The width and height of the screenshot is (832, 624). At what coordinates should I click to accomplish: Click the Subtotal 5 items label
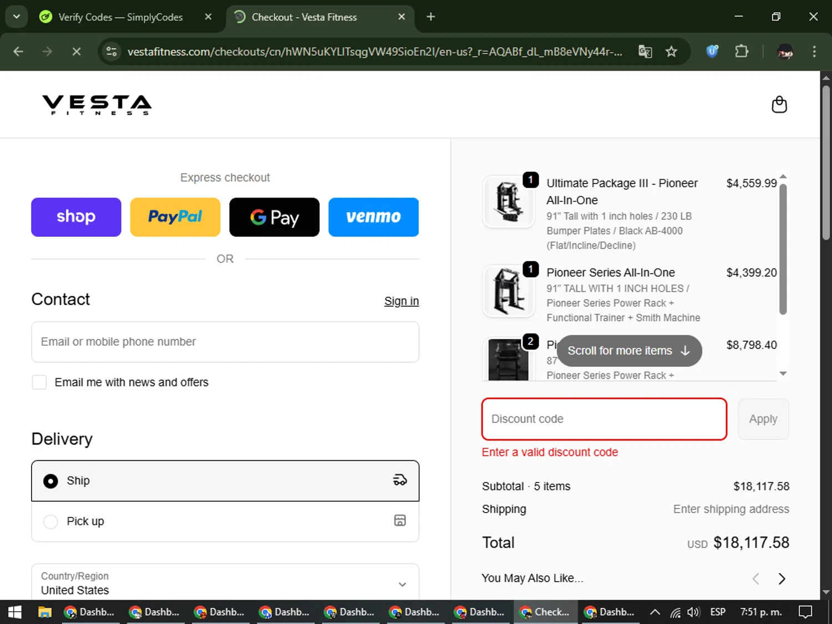526,486
